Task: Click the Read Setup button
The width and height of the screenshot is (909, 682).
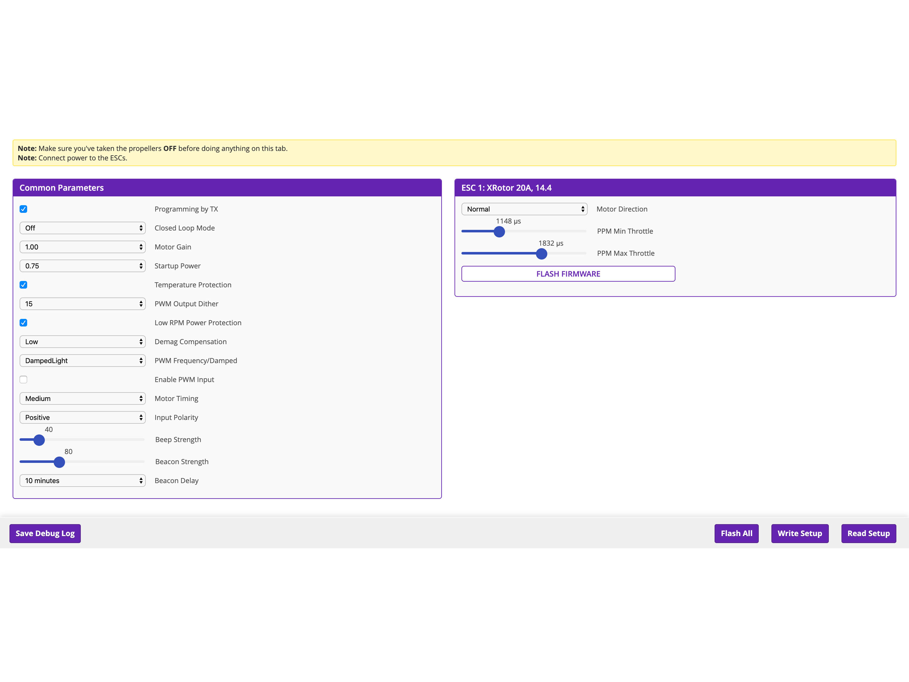Action: (868, 533)
